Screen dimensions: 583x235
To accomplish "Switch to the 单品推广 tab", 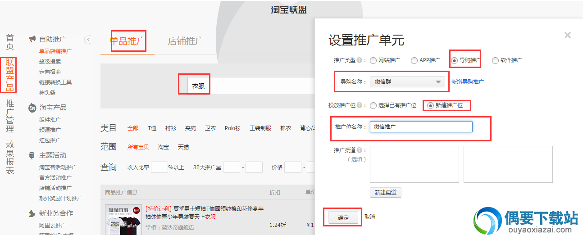I will (x=128, y=41).
